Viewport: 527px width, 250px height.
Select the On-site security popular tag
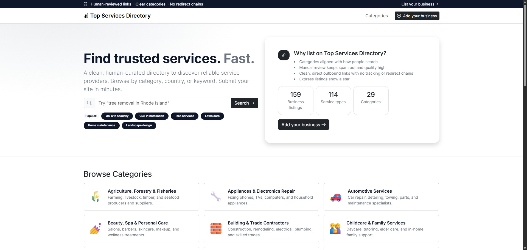[117, 116]
